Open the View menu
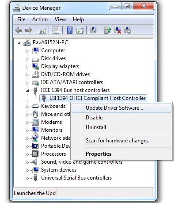175x203 pixels. tap(60, 19)
